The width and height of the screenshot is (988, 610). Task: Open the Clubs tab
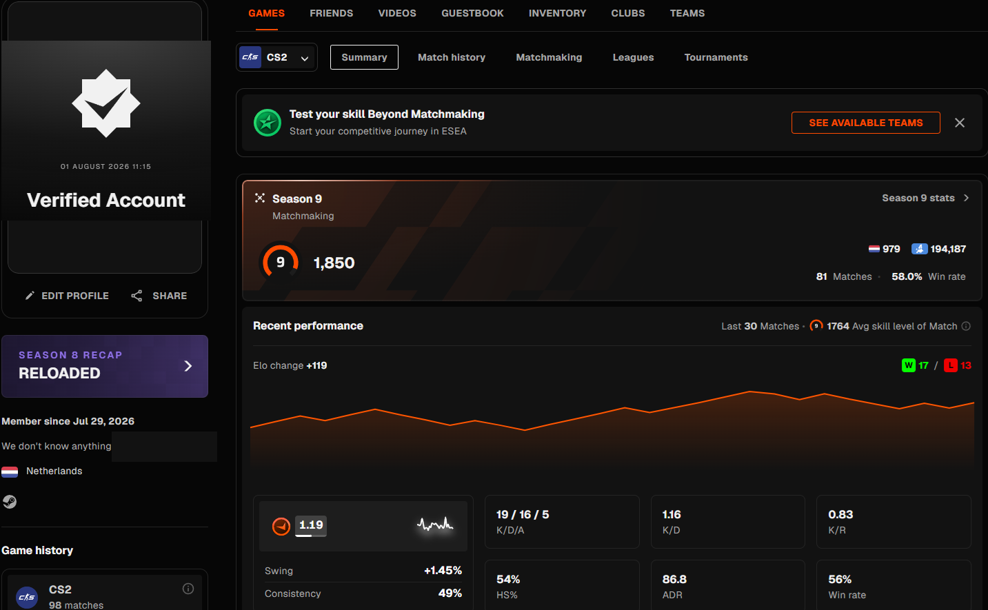[628, 13]
